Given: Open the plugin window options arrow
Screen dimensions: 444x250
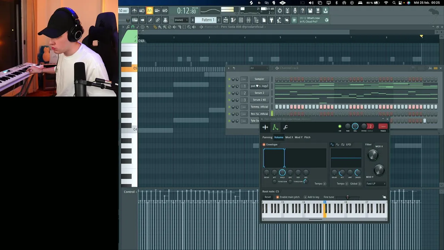Looking at the screenshot, I should point(262,119).
